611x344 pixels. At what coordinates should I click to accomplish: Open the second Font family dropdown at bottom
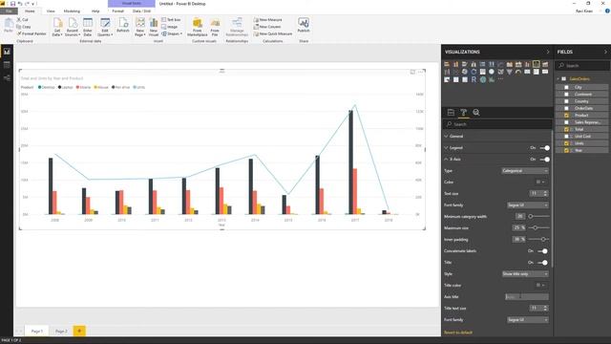click(528, 320)
